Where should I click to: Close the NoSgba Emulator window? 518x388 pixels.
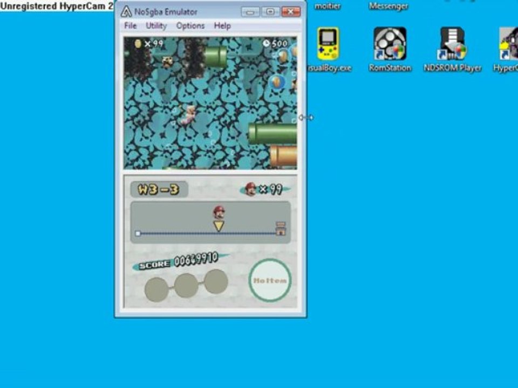tap(291, 12)
